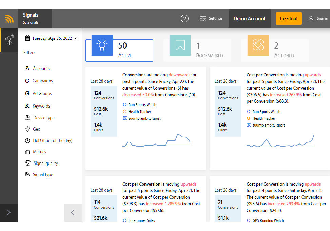Click 'Health Tracker' in $306.5 card
This screenshot has height=231, width=330.
tap(264, 118)
